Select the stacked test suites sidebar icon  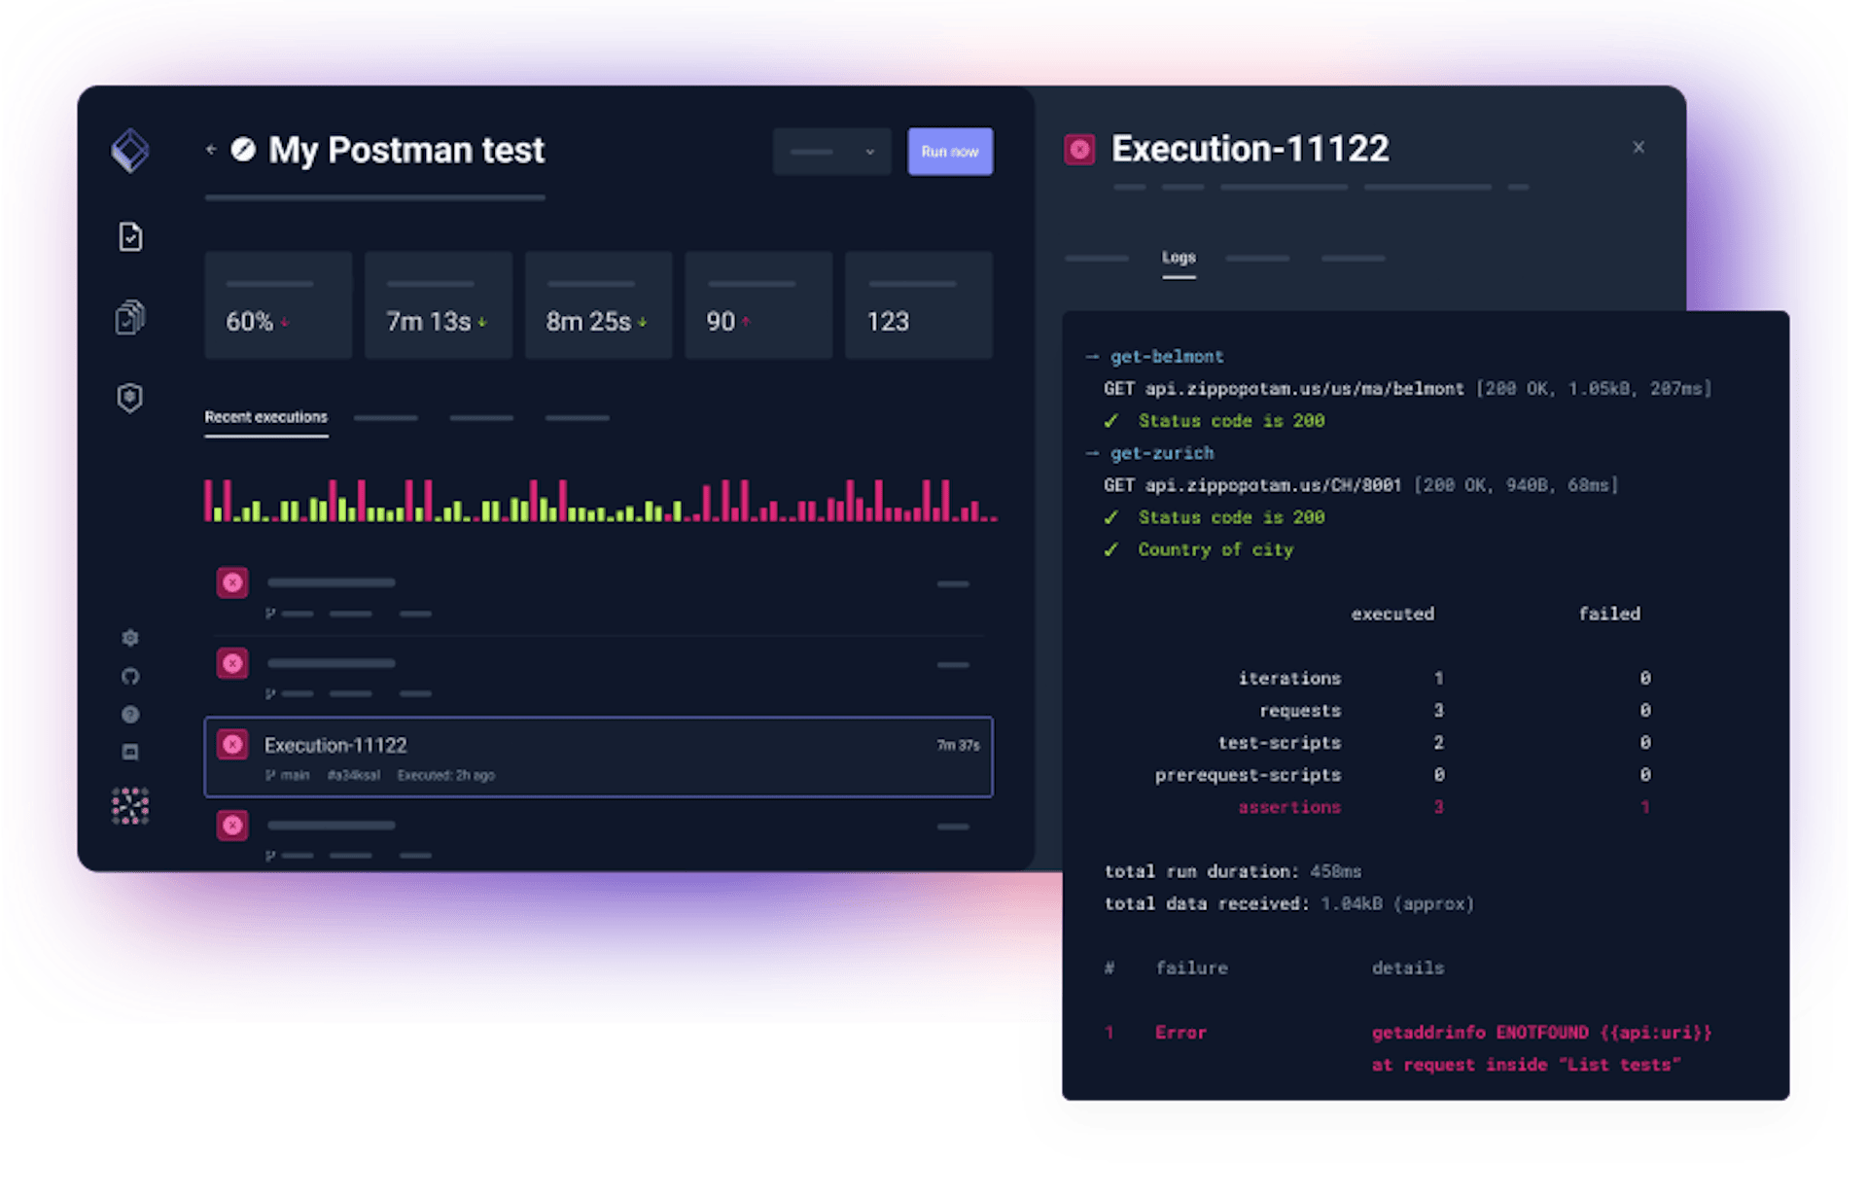tap(129, 315)
